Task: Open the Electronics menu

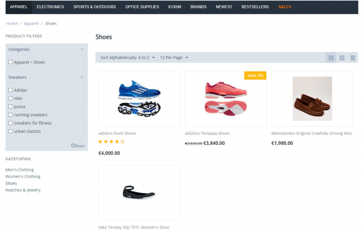Action: tap(50, 7)
